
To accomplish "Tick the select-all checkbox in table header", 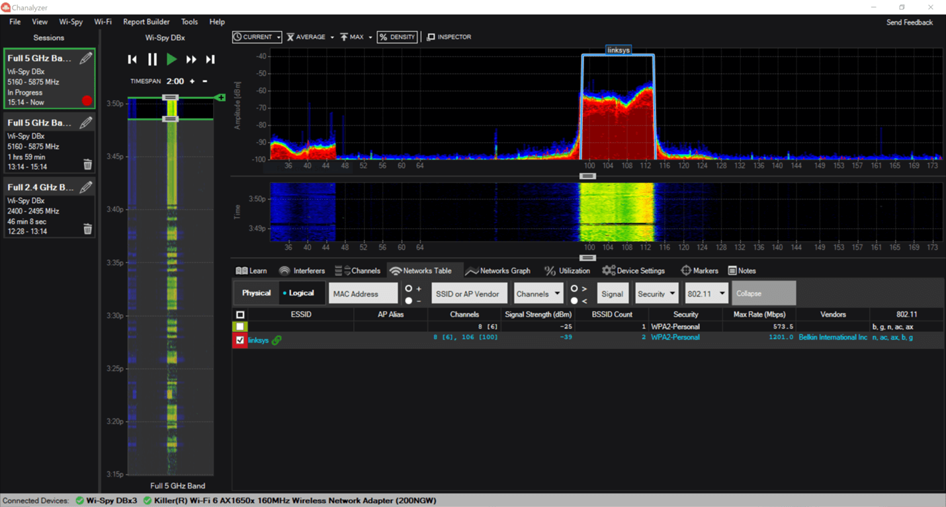I will coord(240,315).
